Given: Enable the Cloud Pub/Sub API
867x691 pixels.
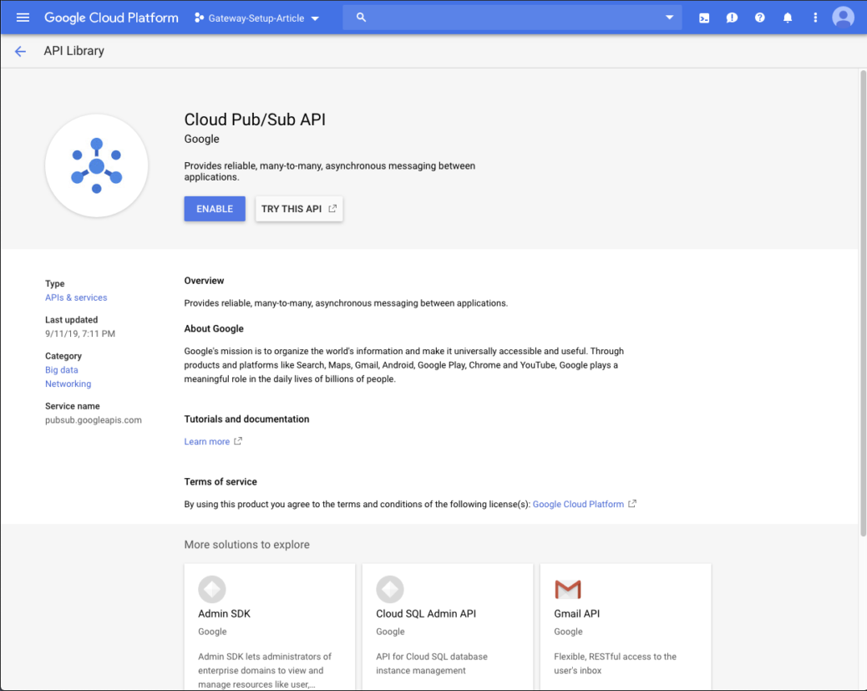Looking at the screenshot, I should pos(214,208).
